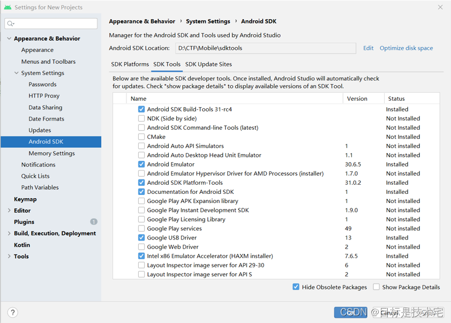Close the settings dialog window

(x=440, y=7)
